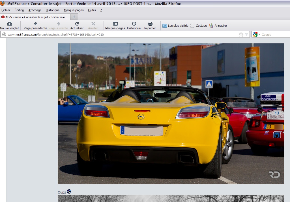
Task: Open the Fichier menu
Action: coord(6,10)
